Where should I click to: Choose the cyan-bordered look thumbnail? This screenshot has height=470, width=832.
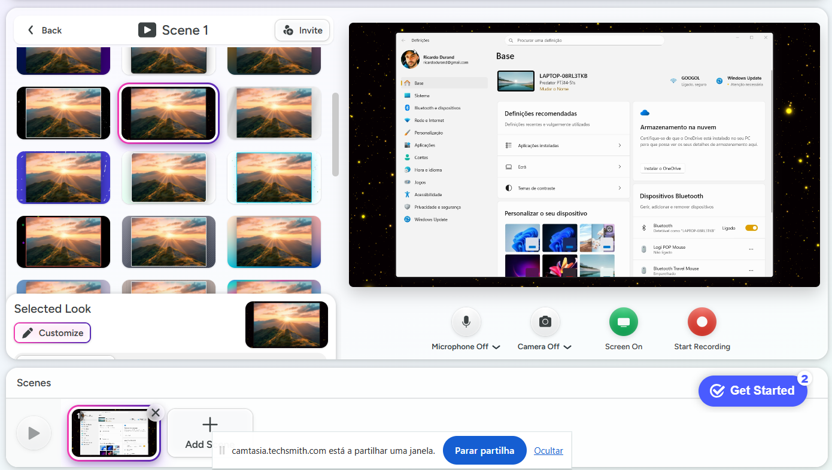274,178
